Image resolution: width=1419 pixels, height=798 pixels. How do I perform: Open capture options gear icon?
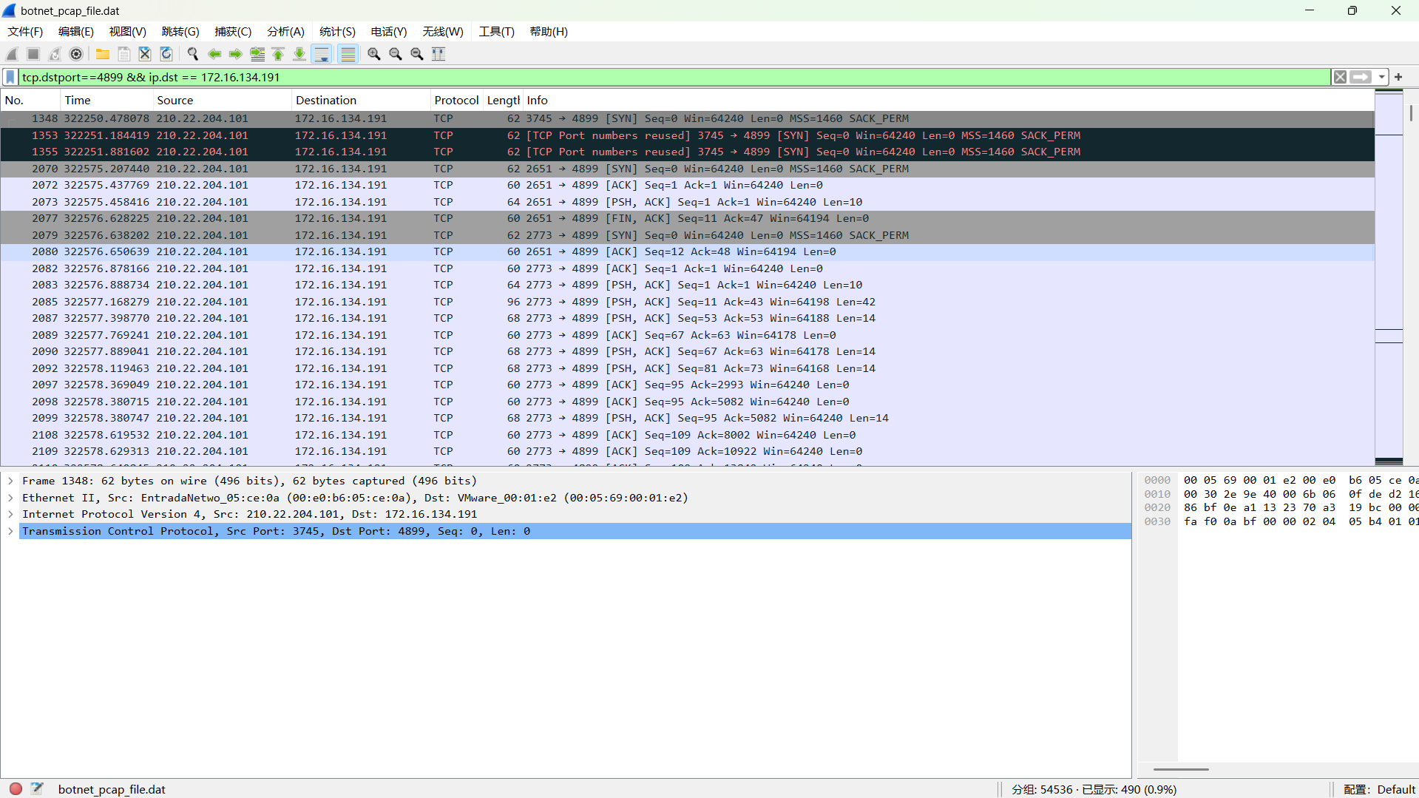pos(76,54)
